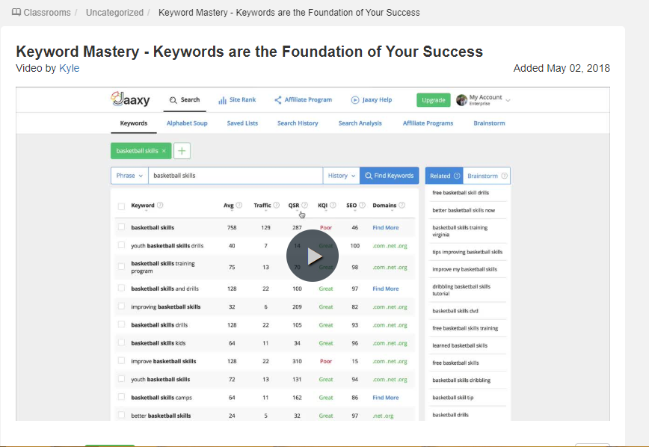
Task: Sort the table by the Traffic column
Action: [x=262, y=206]
